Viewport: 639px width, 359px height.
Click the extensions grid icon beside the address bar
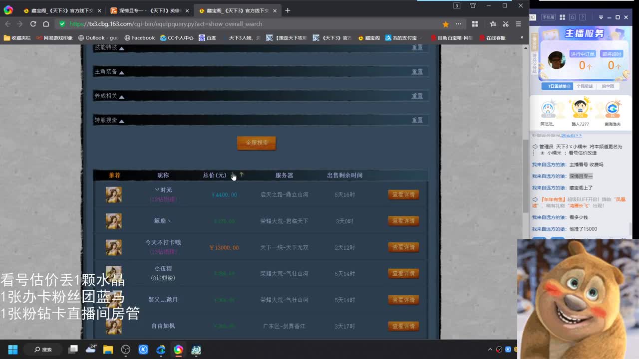pyautogui.click(x=475, y=23)
